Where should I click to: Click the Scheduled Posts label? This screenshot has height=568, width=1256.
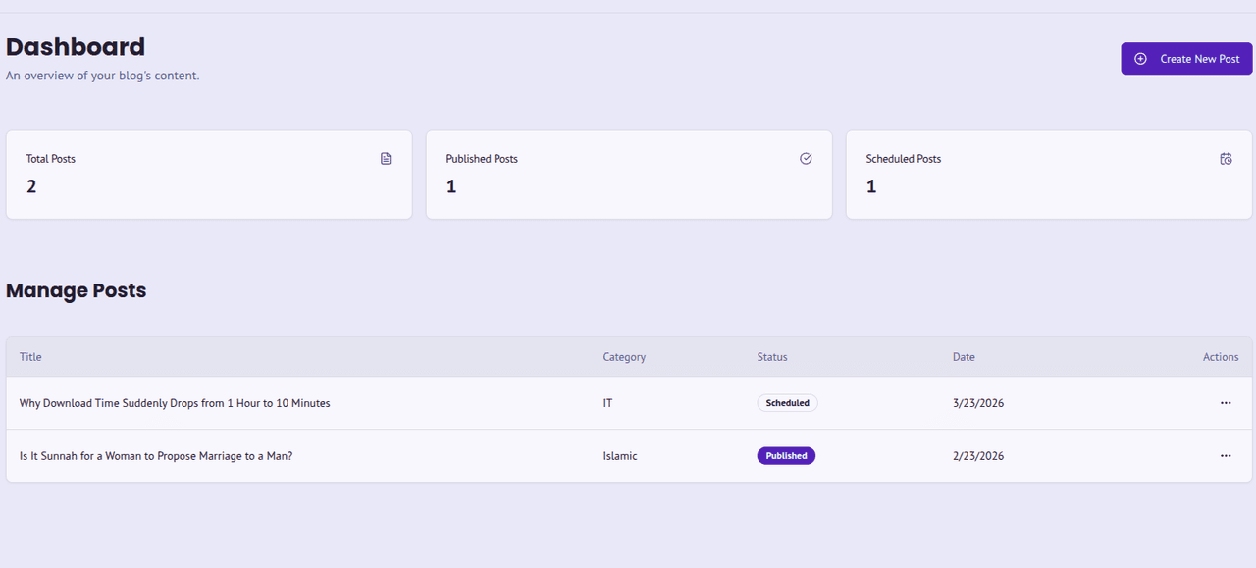point(904,159)
